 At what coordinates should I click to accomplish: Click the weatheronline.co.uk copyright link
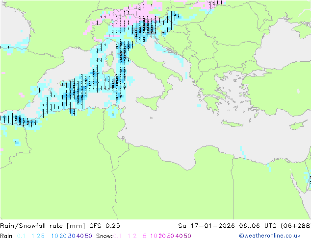(x=270, y=236)
